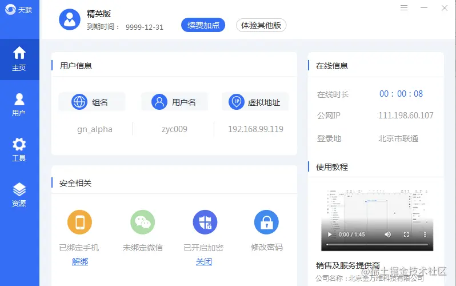
Task: Click the 精英版 edition label
Action: (x=99, y=14)
